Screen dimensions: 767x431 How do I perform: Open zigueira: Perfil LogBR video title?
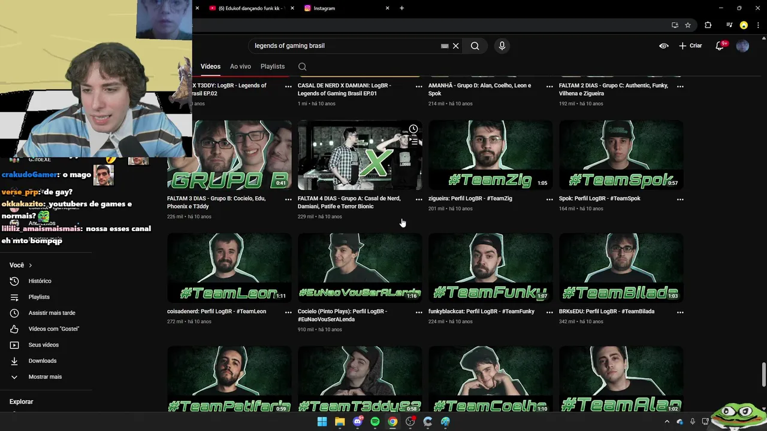pos(470,199)
